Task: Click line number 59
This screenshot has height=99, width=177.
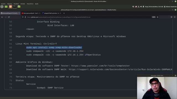Action: (x=11, y=37)
